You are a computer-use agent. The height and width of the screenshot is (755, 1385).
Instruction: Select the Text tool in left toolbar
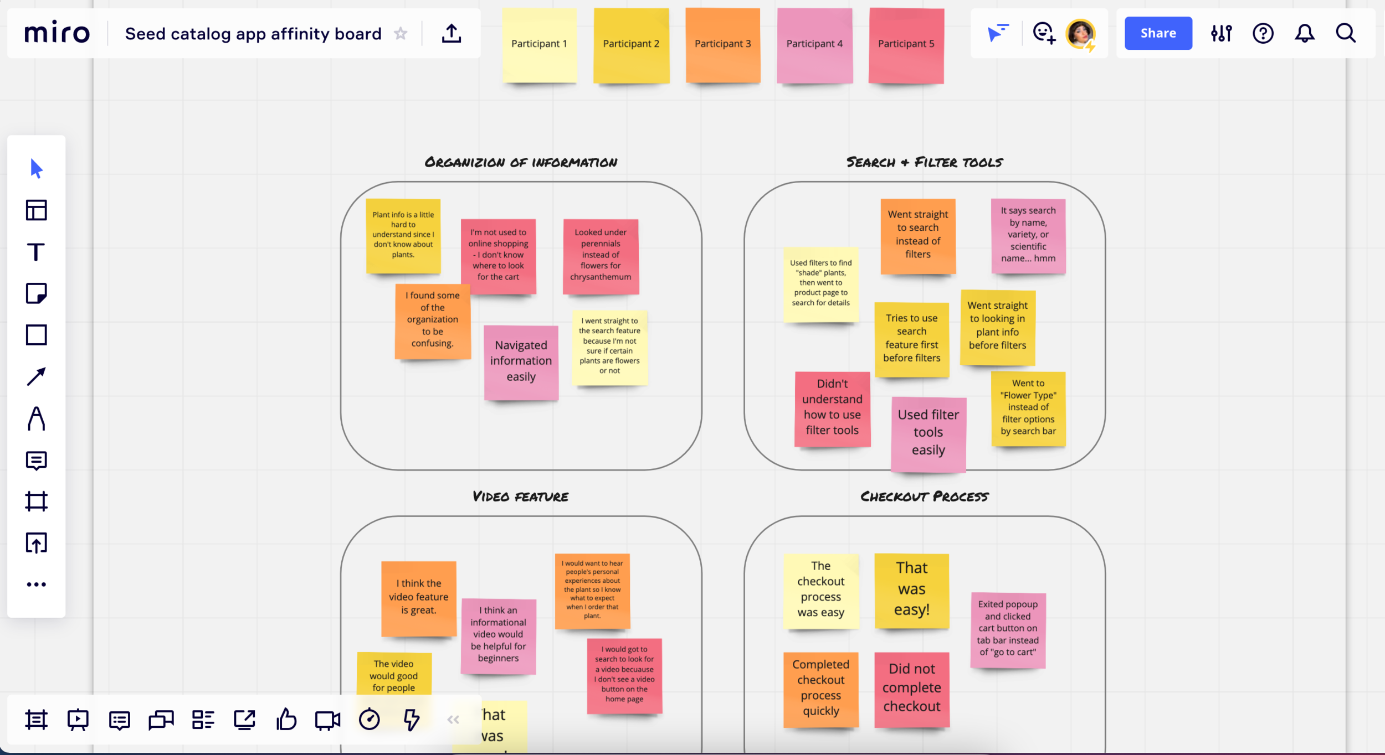[36, 252]
